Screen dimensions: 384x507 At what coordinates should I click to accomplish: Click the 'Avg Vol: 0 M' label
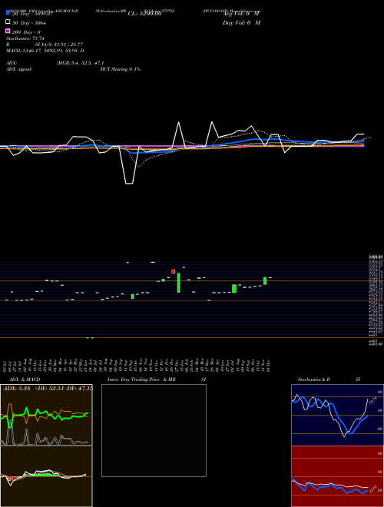click(x=241, y=14)
